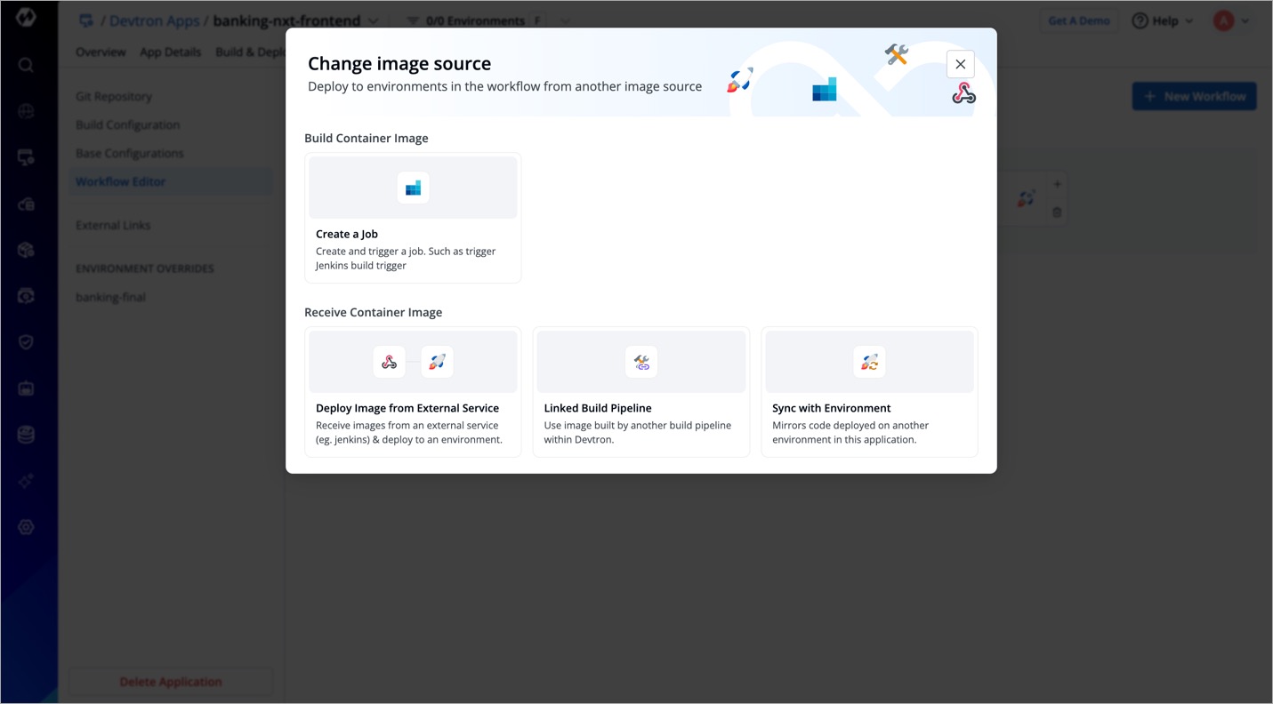This screenshot has width=1273, height=704.
Task: Select the Create a Job card
Action: pos(413,218)
